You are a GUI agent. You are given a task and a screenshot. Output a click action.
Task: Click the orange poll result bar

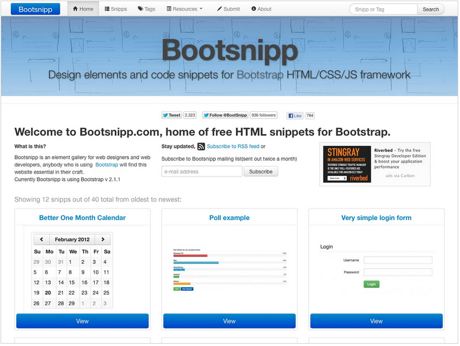182,284
